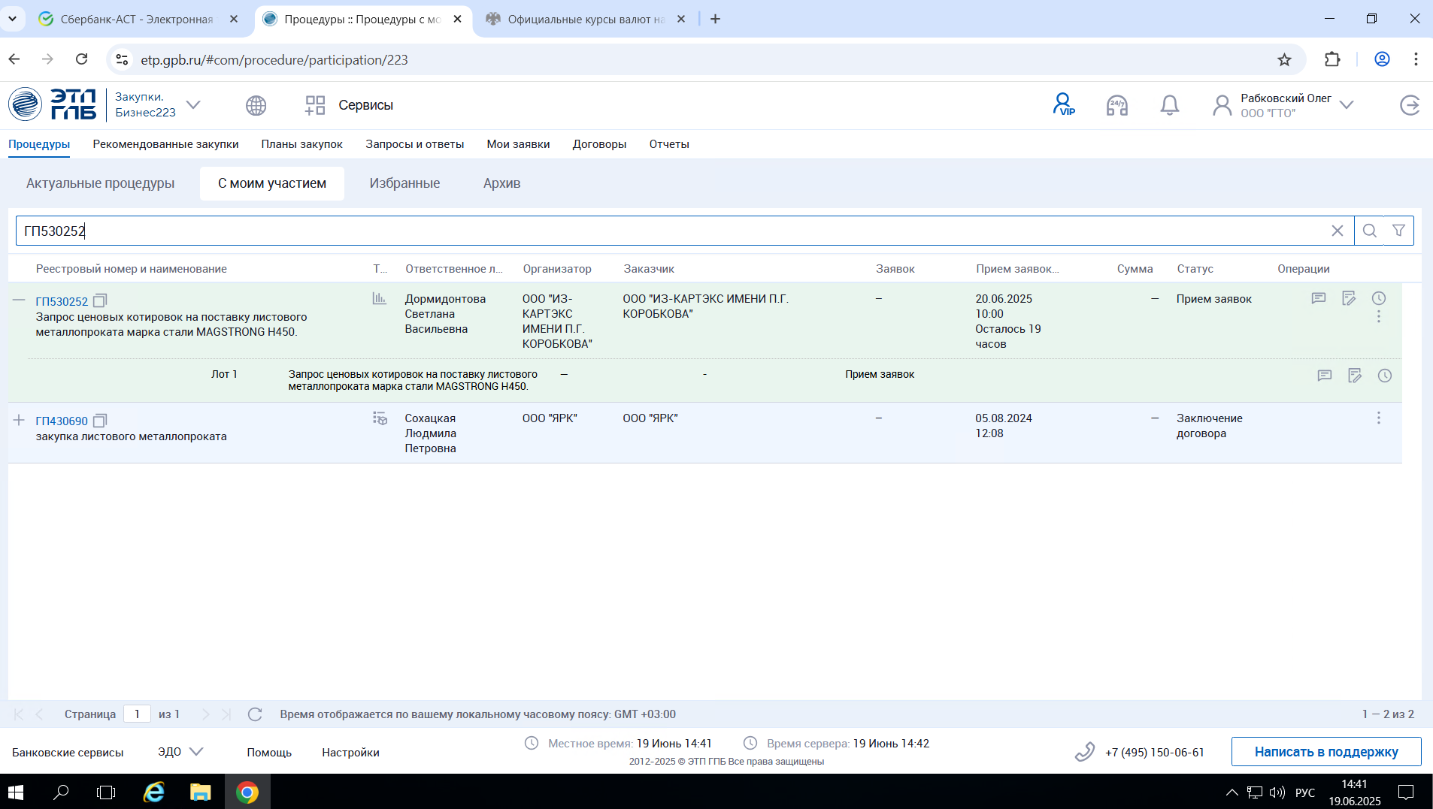
Task: Click the edit application icon for Лот 1
Action: tap(1354, 376)
